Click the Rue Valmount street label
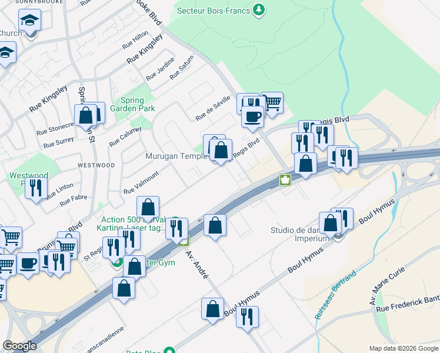The height and width of the screenshot is (353, 440). [x=141, y=182]
